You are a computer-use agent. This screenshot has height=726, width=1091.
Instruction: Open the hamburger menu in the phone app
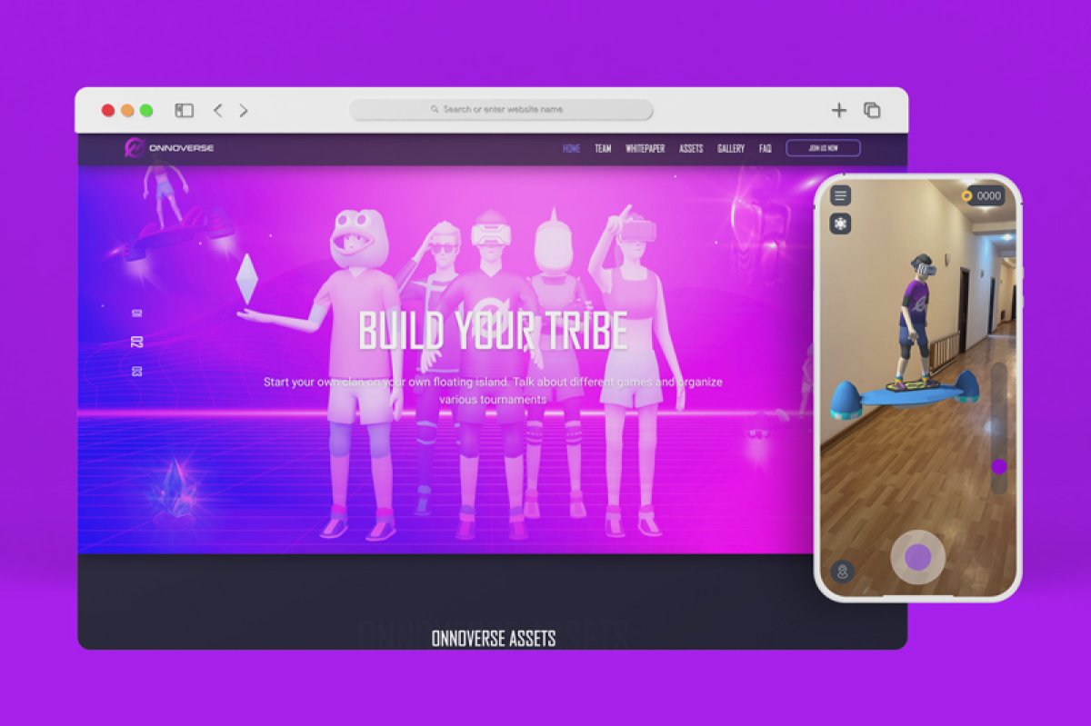841,195
